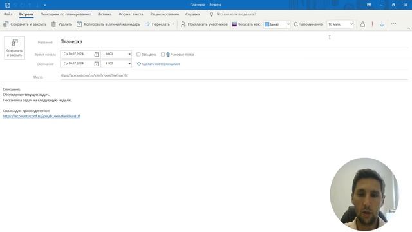Mark as private with the lock icon
This screenshot has width=412, height=232.
pyautogui.click(x=362, y=24)
